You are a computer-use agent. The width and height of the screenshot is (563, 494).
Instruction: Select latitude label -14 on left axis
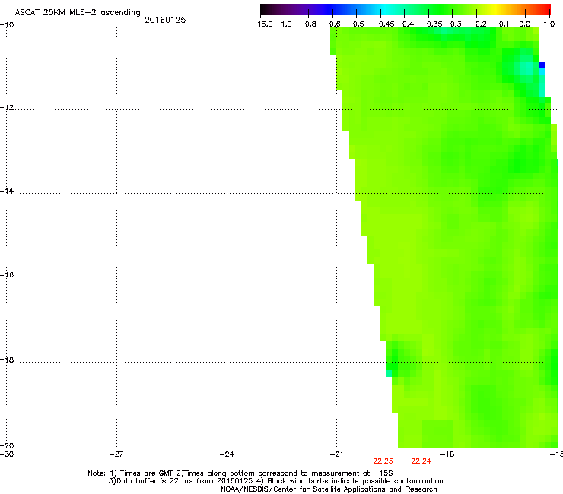coord(7,192)
